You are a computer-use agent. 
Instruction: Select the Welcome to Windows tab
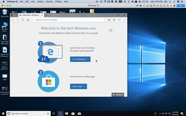pyautogui.click(x=31, y=15)
